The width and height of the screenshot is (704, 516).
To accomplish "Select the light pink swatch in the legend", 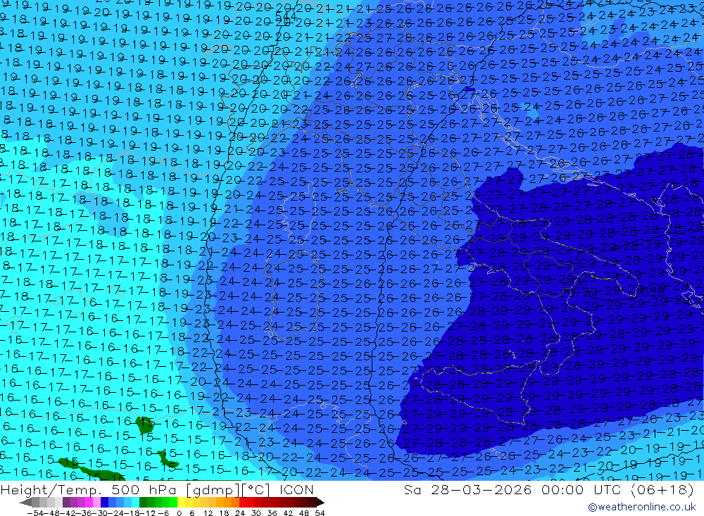I will (97, 503).
